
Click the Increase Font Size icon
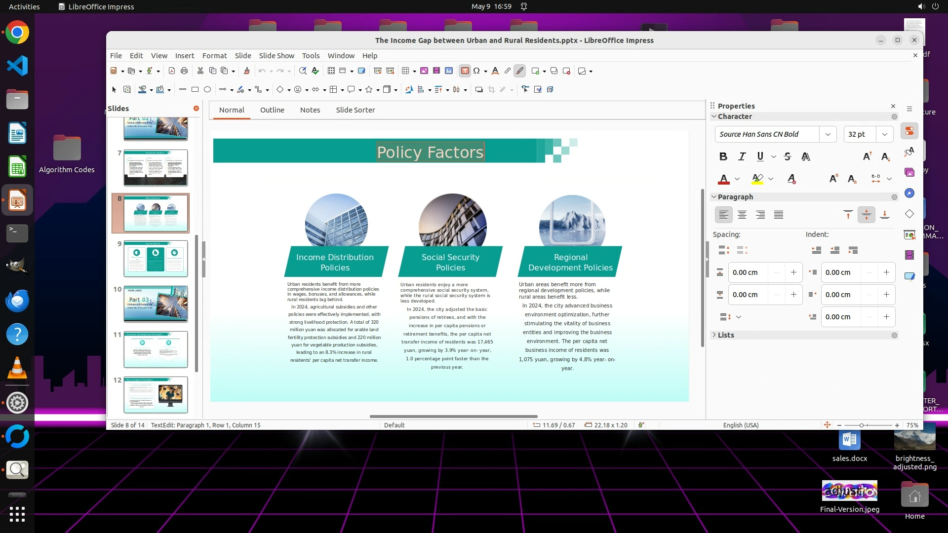click(x=867, y=156)
